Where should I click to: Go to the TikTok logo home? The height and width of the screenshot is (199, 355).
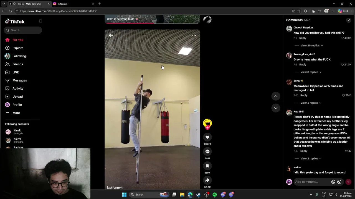pyautogui.click(x=15, y=21)
